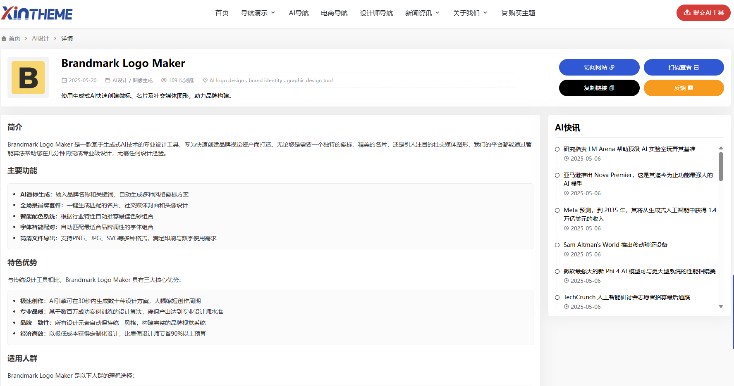Open 图像生成 category link
The width and height of the screenshot is (734, 386).
pyautogui.click(x=143, y=81)
